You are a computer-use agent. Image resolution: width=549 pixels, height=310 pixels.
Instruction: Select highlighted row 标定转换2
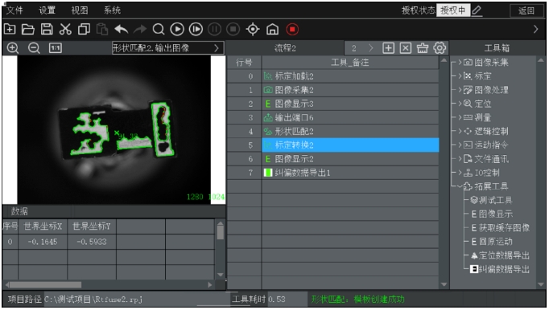(350, 145)
